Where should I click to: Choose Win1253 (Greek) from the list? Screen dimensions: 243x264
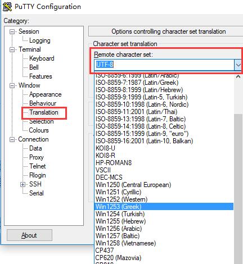click(164, 207)
